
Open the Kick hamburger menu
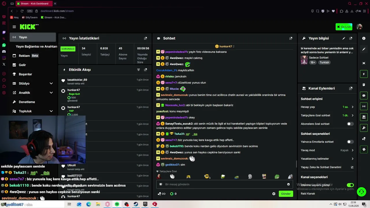[14, 27]
